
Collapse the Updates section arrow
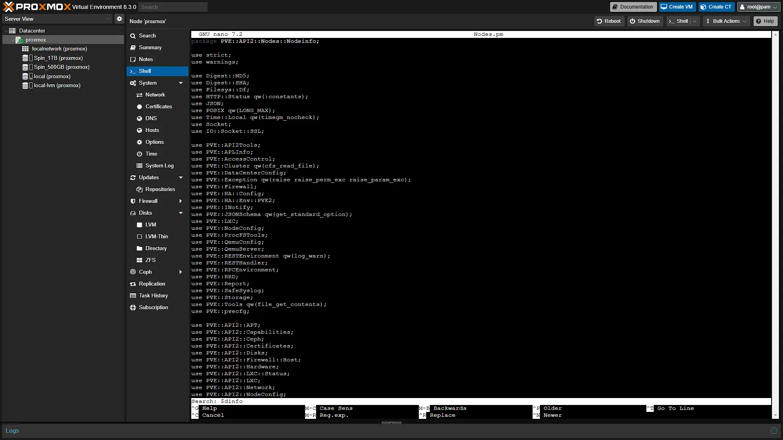click(x=181, y=178)
